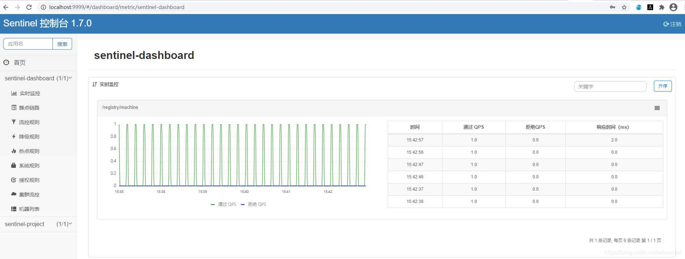
Task: Click the check-square icon for 授权规则
Action: 14,180
